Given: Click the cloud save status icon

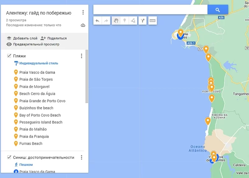Looking at the screenshot, I should coord(83,25).
